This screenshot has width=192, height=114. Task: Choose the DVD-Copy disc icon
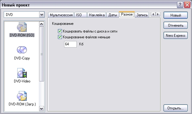[22, 50]
